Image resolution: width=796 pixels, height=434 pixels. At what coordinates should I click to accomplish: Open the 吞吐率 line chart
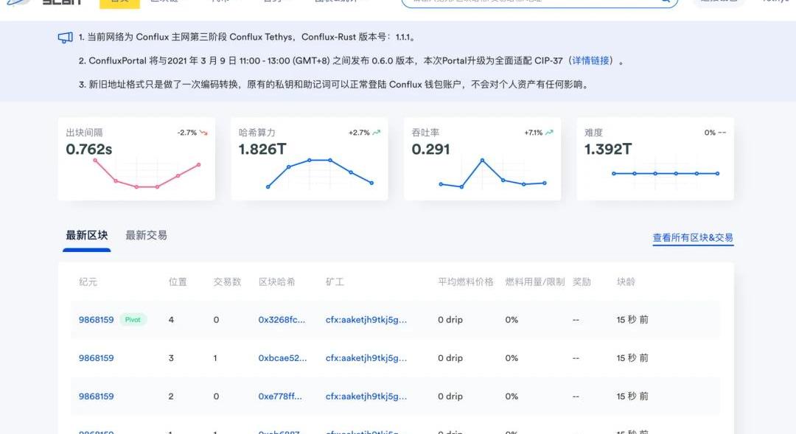click(492, 175)
